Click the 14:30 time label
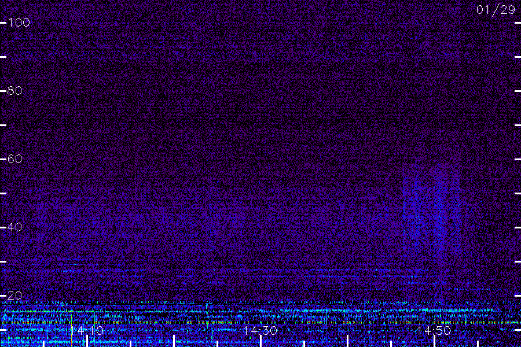521x347 pixels. coord(260,330)
